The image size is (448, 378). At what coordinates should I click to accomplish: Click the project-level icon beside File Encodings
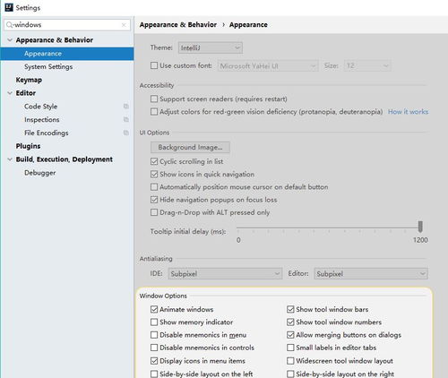point(126,133)
